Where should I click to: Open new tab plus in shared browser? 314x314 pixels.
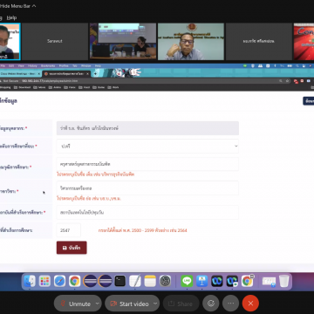click(95, 74)
